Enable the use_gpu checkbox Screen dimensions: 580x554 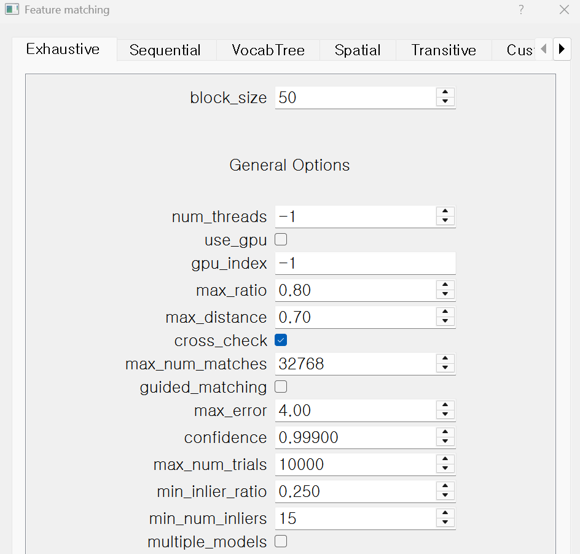coord(281,240)
